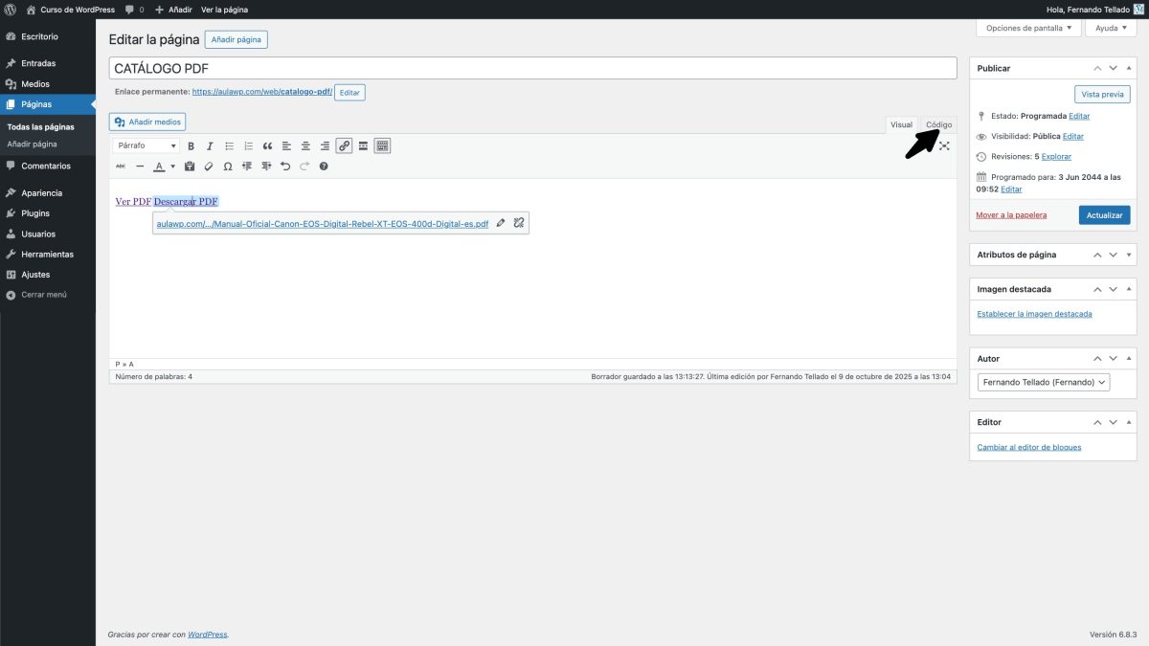
Task: Apply italic formatting
Action: (x=210, y=146)
